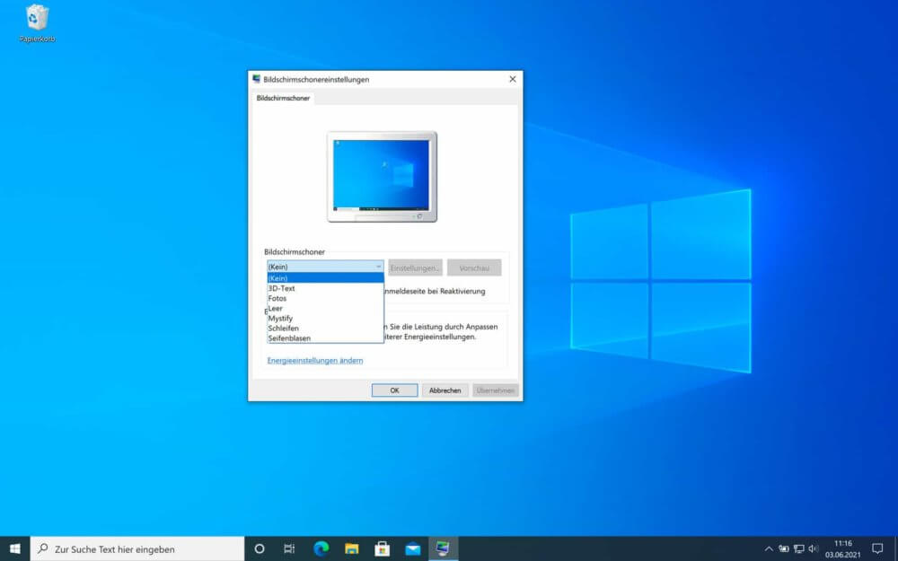
Task: Click the Übernehmen button
Action: [496, 390]
